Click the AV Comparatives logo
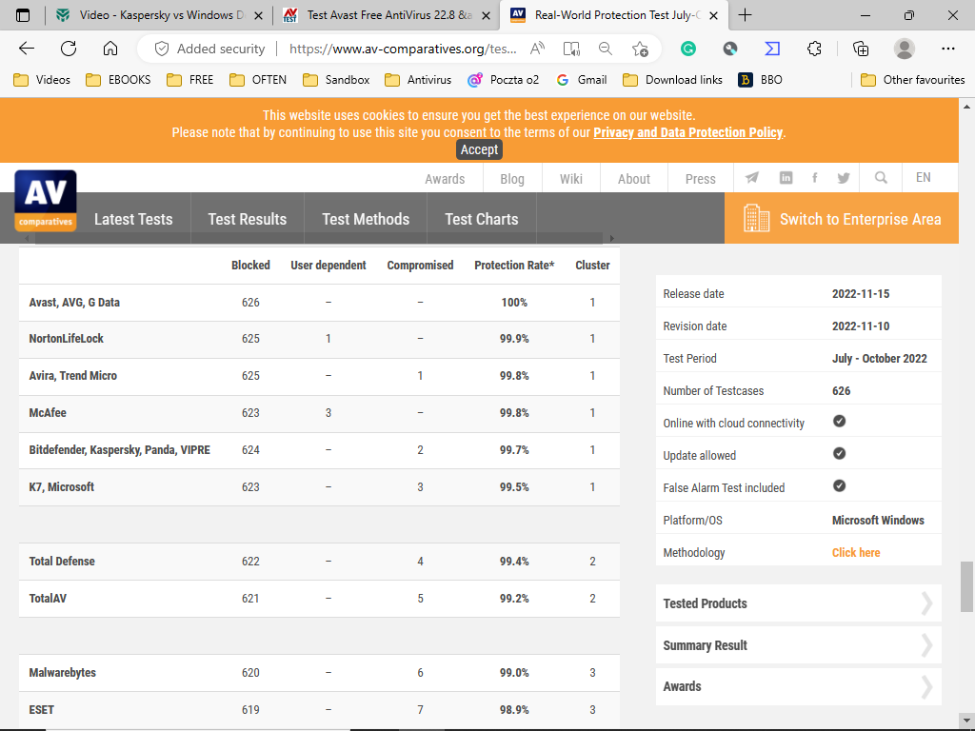Image resolution: width=975 pixels, height=731 pixels. [x=46, y=201]
